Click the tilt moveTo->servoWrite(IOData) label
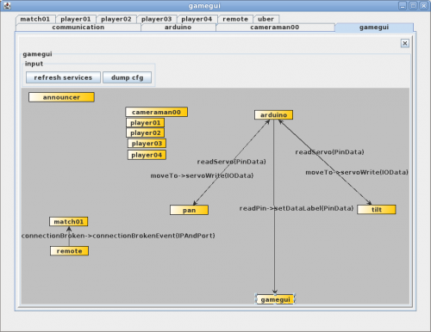 [x=357, y=172]
